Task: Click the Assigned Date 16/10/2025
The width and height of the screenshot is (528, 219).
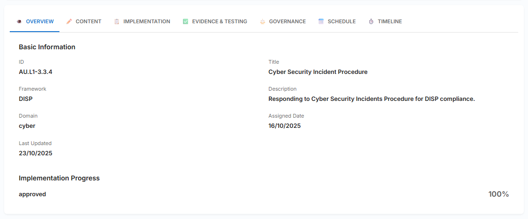Action: pyautogui.click(x=284, y=126)
